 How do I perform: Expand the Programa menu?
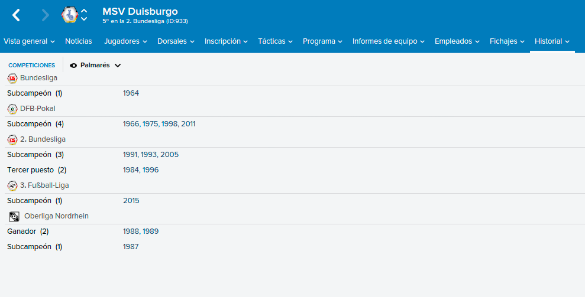click(x=323, y=41)
